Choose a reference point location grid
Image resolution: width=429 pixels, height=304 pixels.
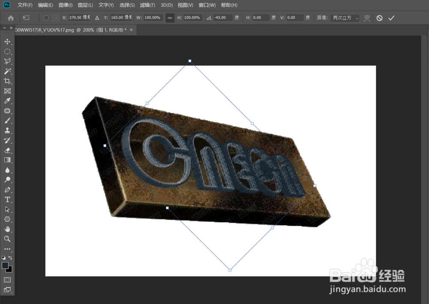click(x=55, y=18)
